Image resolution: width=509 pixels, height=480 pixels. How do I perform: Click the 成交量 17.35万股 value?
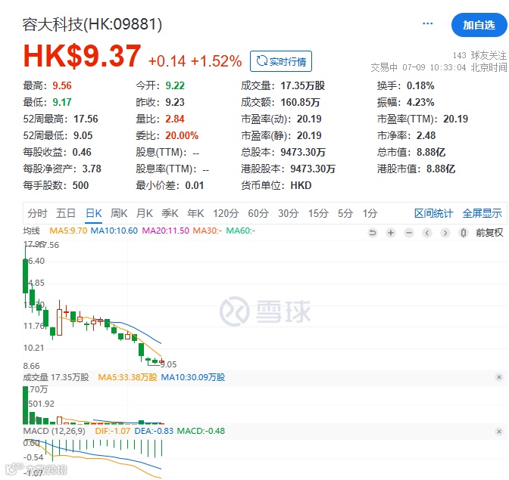coord(302,85)
